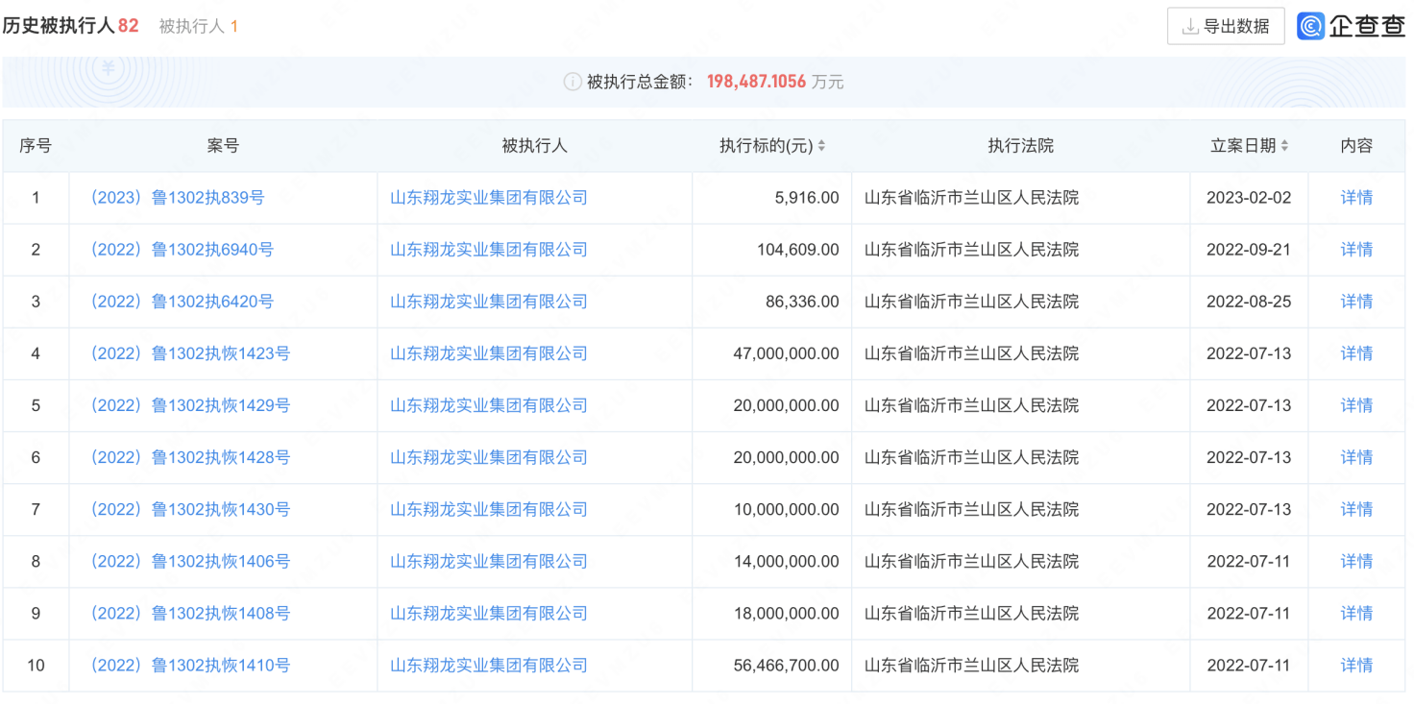Open 山东翔龙实业集团有限公司 link in row 8
Screen dimensions: 1414x704
point(489,561)
